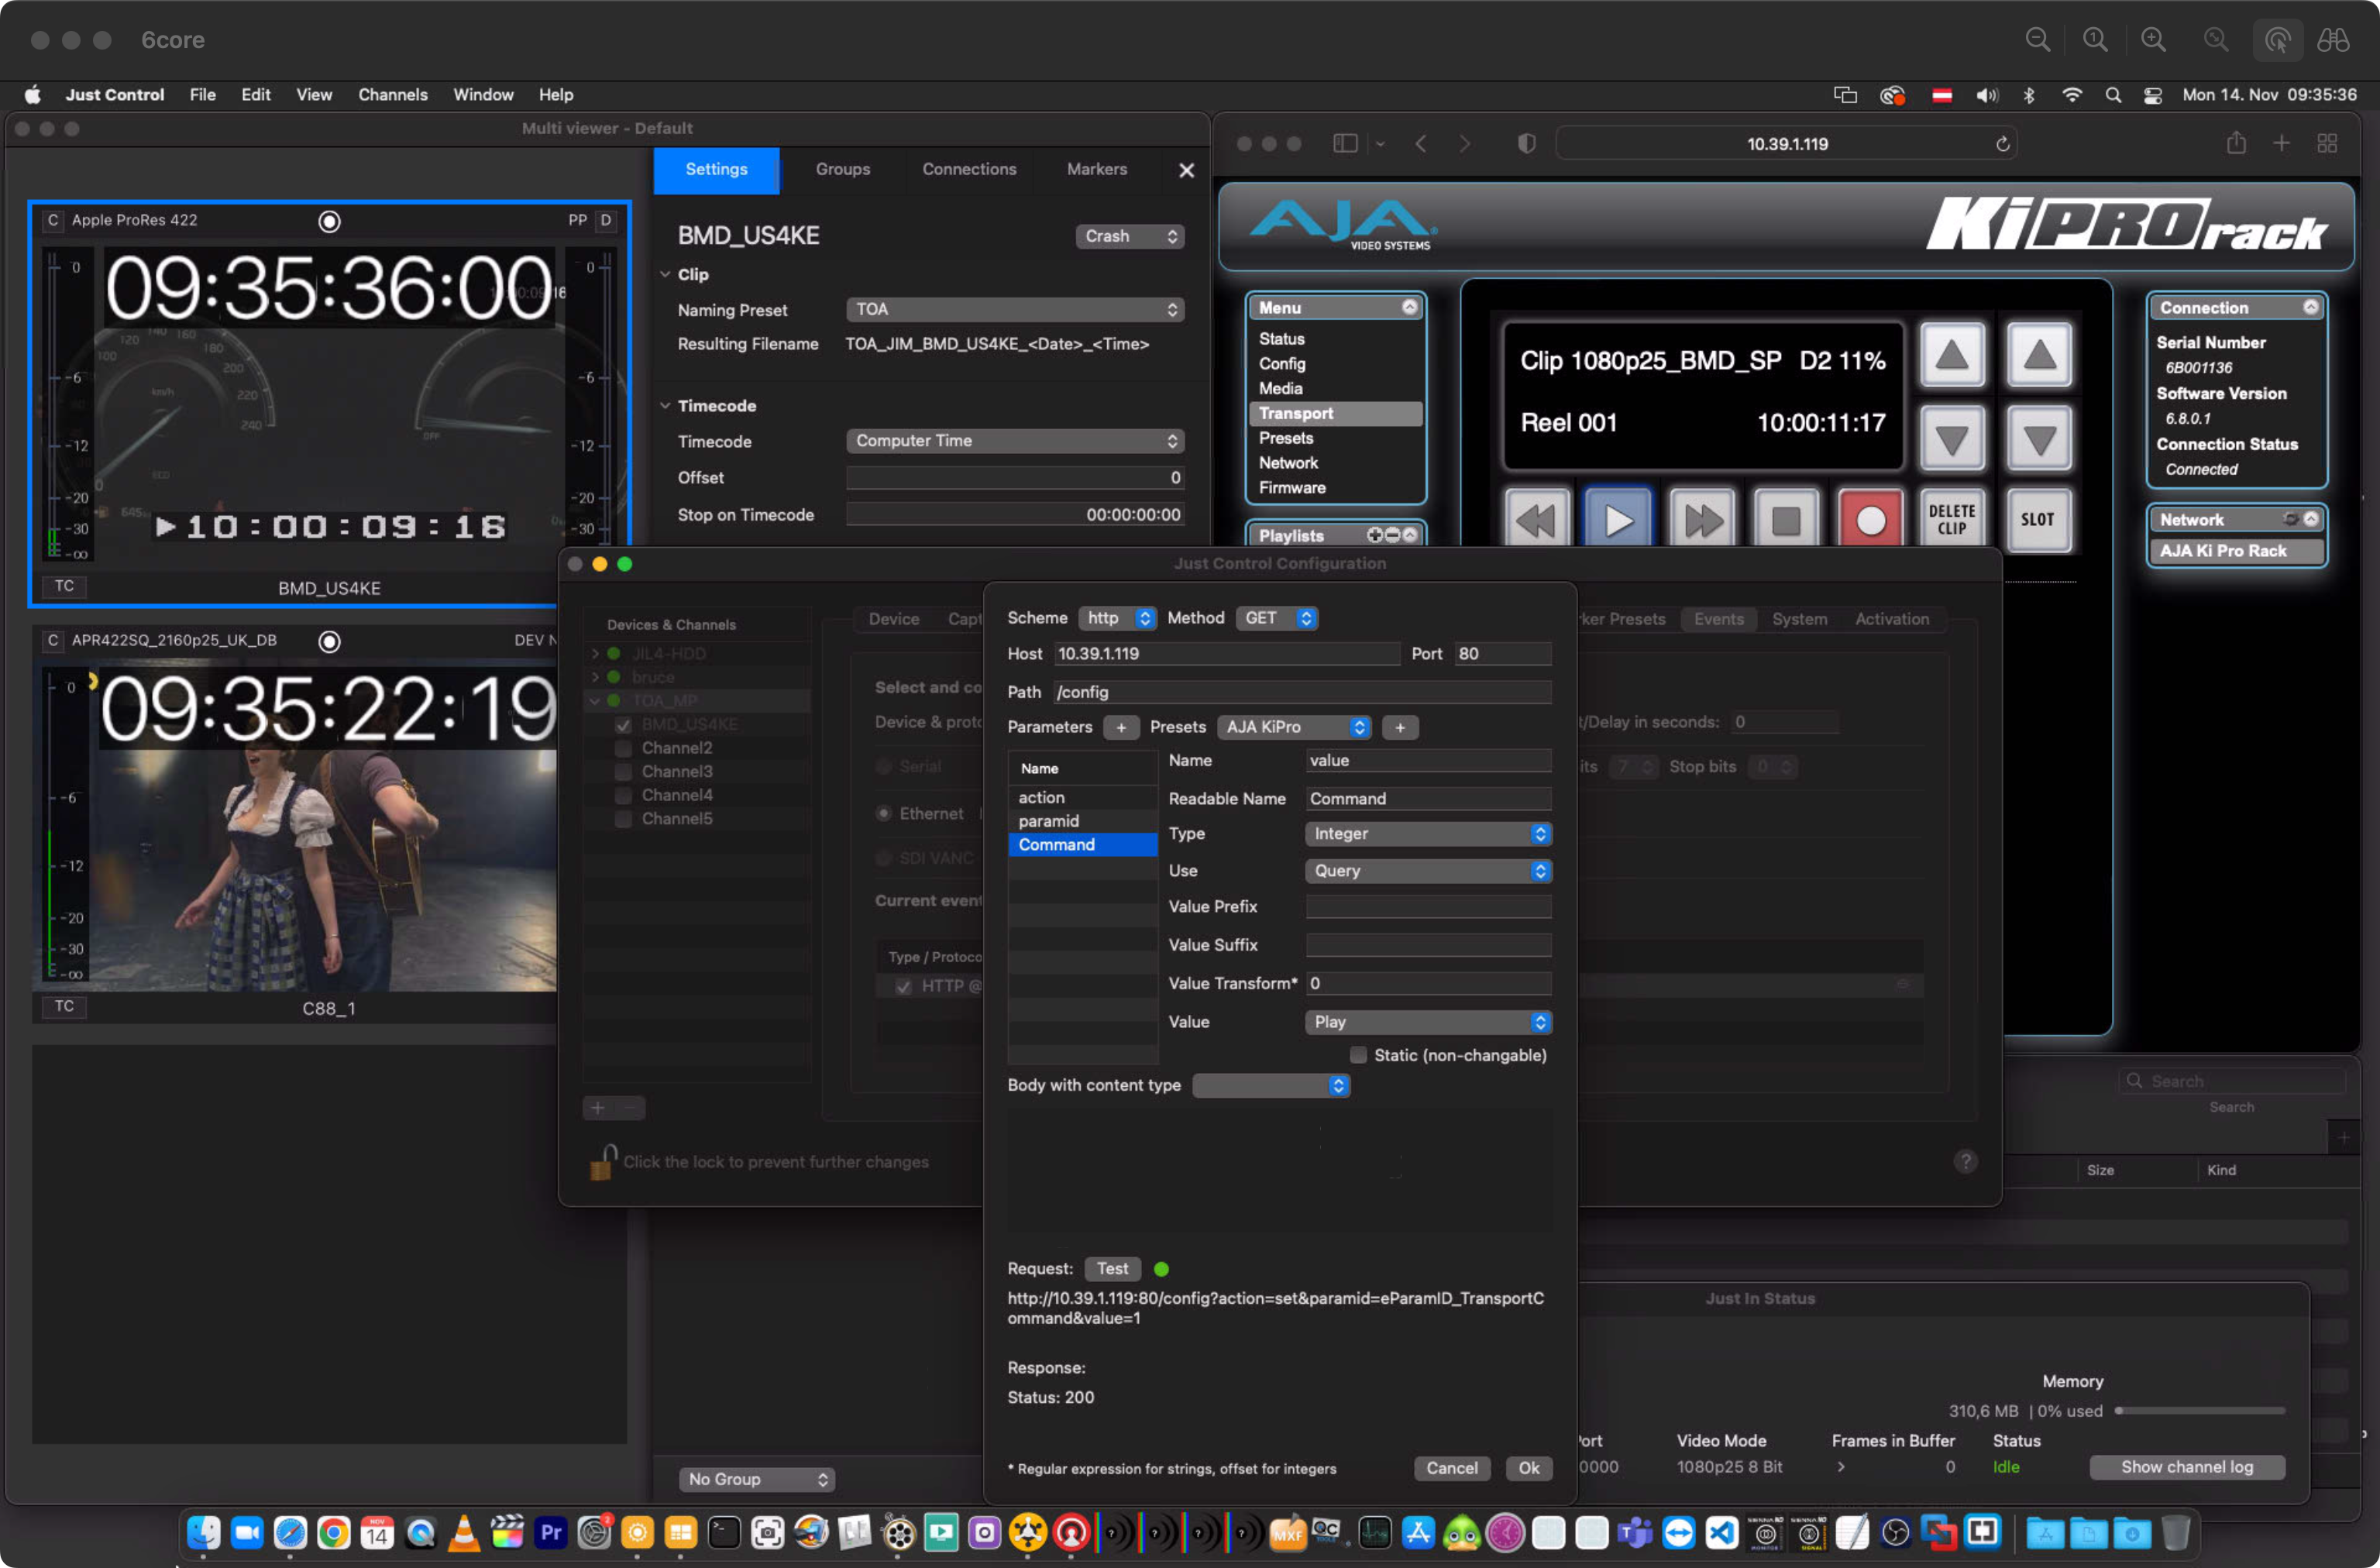Open the Channels menu in menu bar
Image resolution: width=2380 pixels, height=1568 pixels.
[392, 95]
